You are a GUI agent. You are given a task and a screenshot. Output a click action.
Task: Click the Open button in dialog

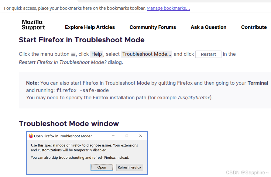[102, 167]
